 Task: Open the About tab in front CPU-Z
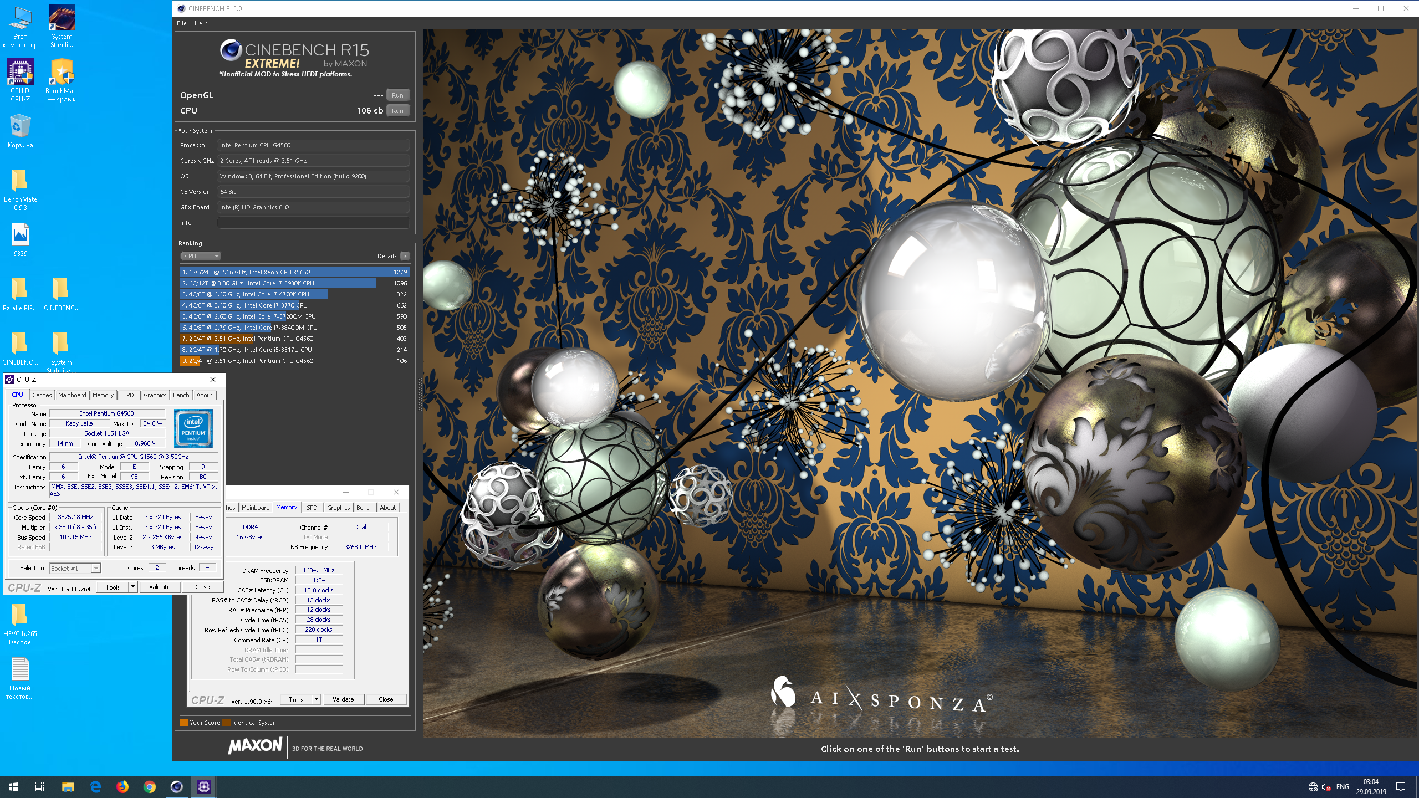pyautogui.click(x=205, y=395)
